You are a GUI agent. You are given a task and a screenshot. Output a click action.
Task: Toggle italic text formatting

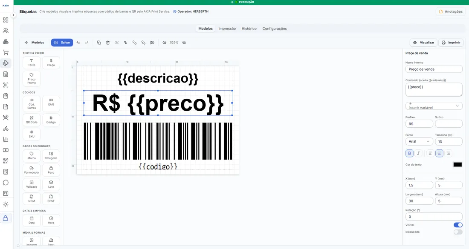(x=418, y=153)
